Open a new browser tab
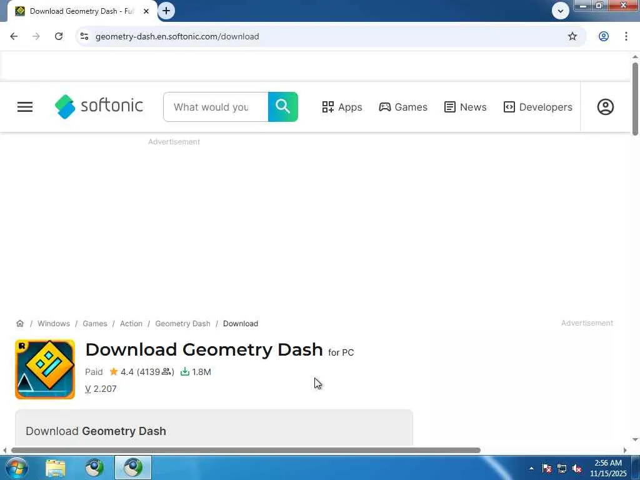Screen dimensions: 640x480 (166, 11)
